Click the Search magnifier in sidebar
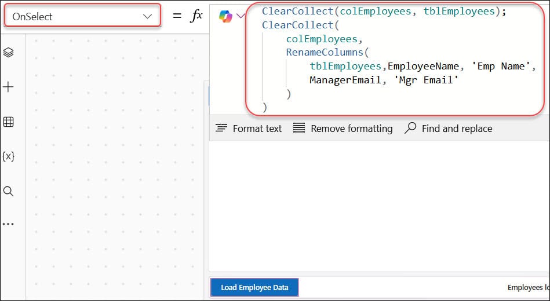This screenshot has height=301, width=550. tap(8, 191)
